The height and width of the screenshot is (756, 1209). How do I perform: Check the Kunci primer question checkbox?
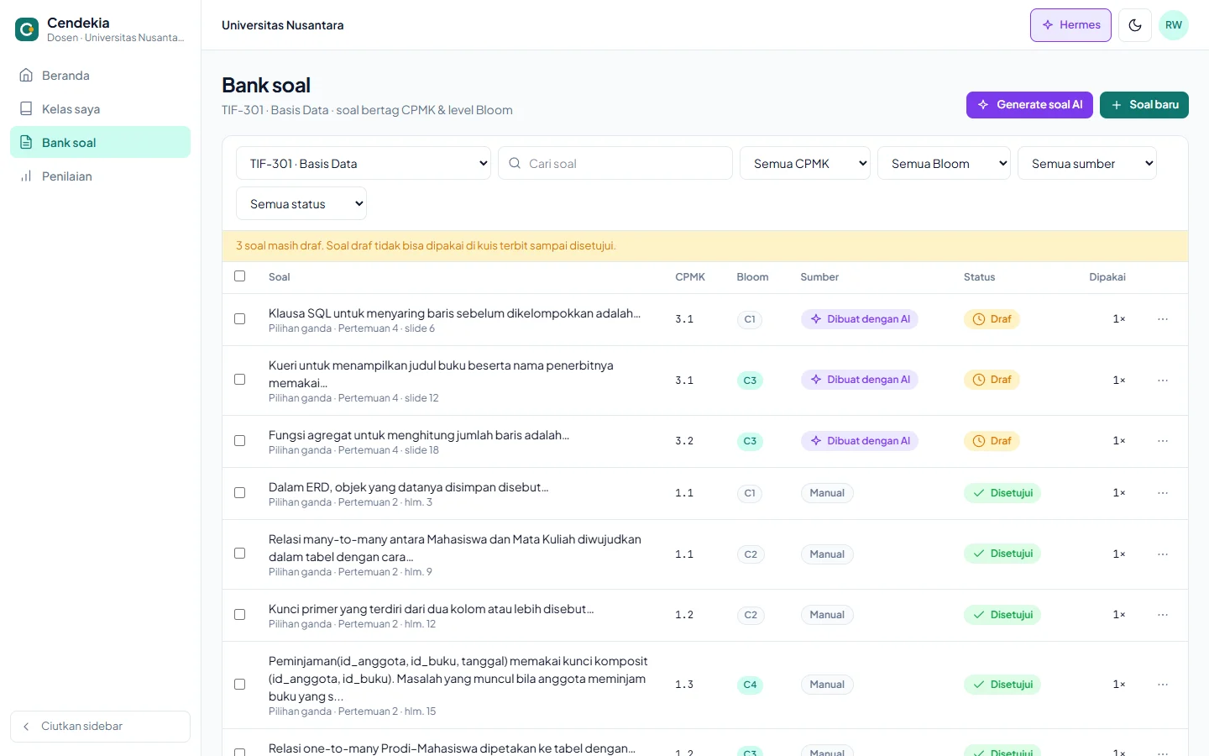point(240,615)
